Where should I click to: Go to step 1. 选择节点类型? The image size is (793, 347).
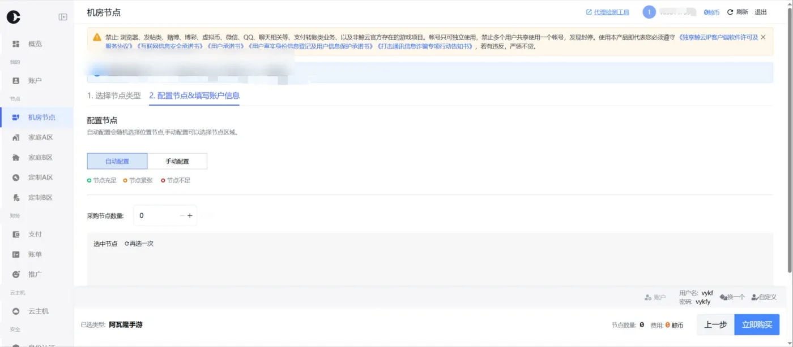114,96
